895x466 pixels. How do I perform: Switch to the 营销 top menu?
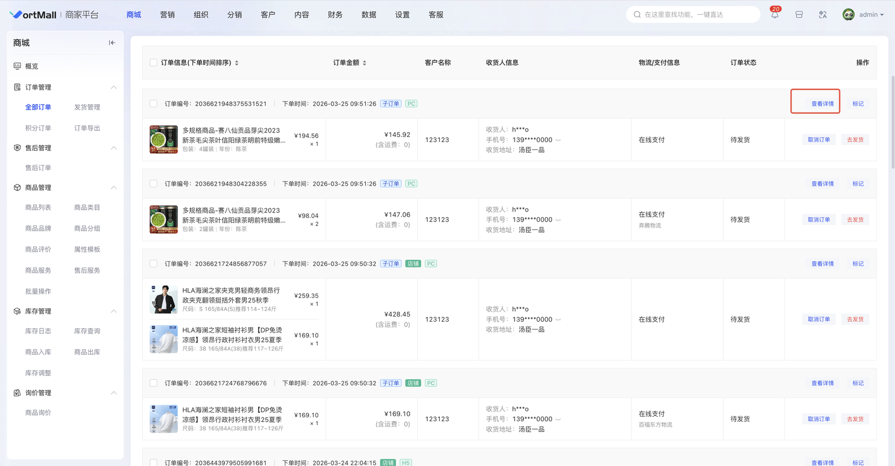pyautogui.click(x=167, y=15)
